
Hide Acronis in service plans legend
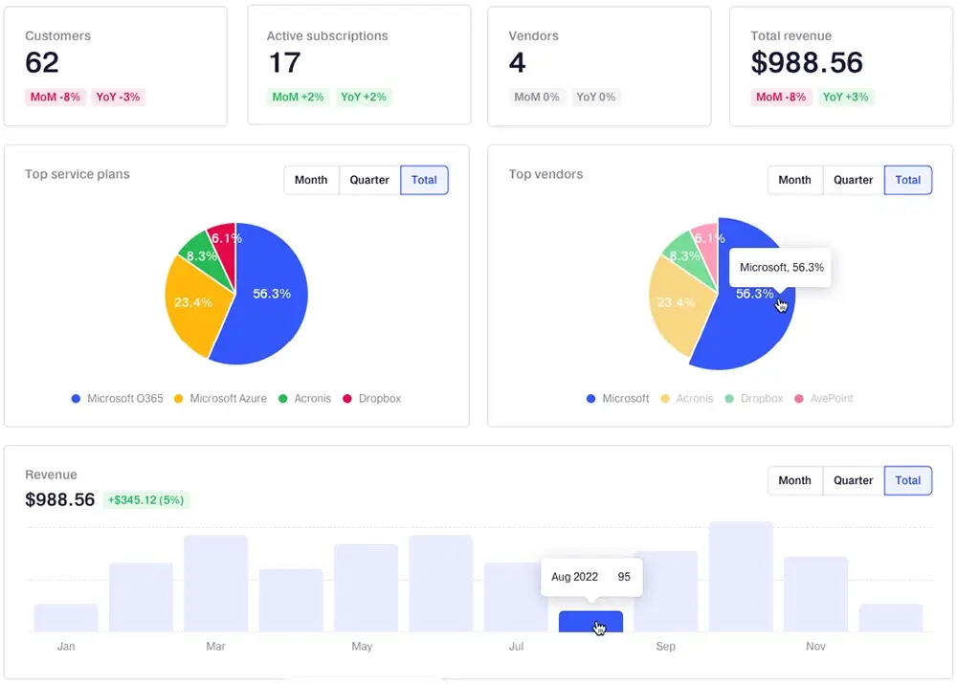304,399
